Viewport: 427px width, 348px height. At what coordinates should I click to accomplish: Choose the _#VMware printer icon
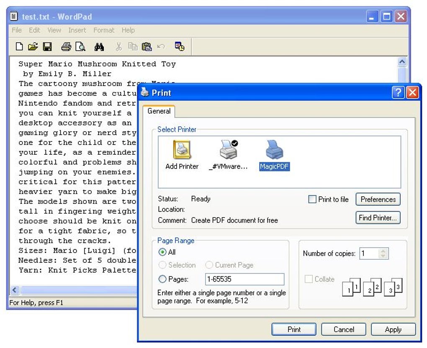point(228,155)
